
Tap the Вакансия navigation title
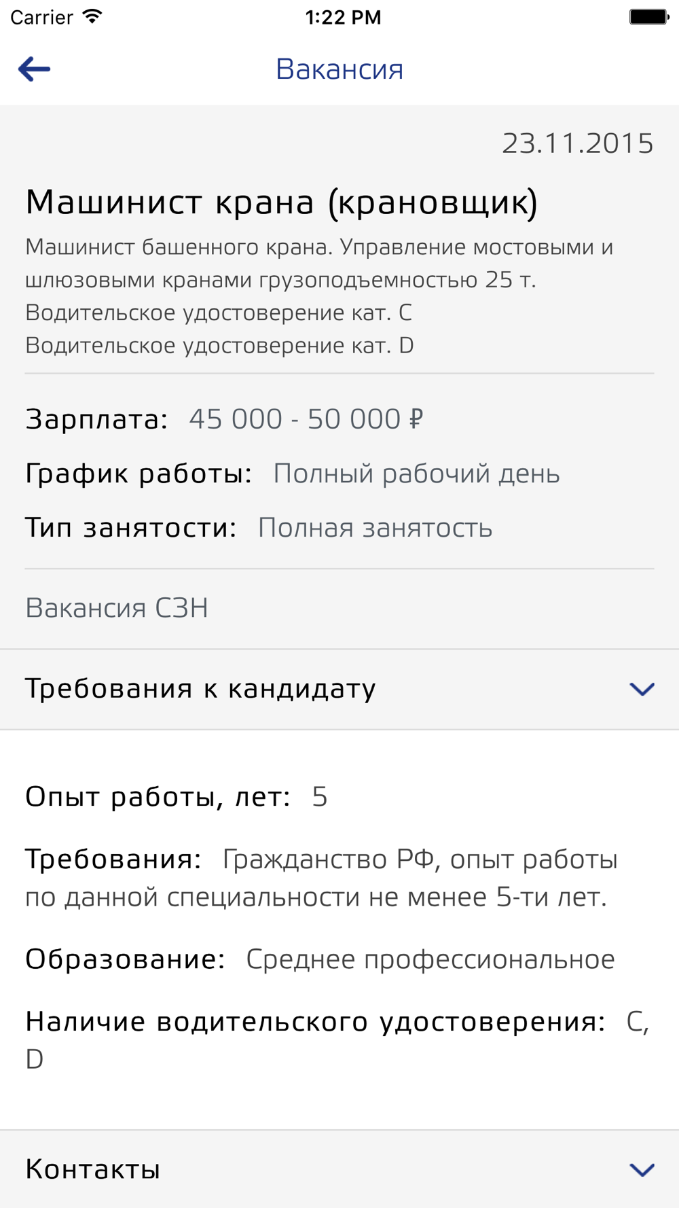339,69
